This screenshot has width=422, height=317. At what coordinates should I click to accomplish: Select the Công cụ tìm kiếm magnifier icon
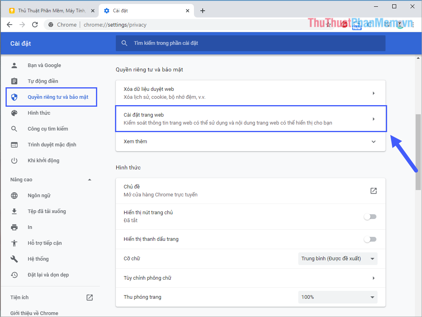15,129
